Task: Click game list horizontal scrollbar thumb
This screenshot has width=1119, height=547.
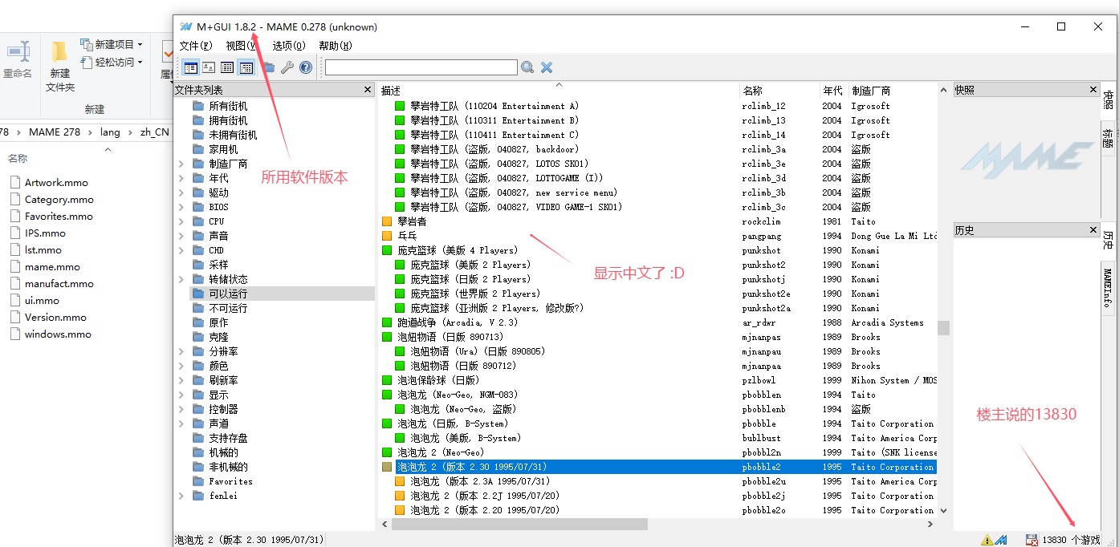Action: (519, 524)
